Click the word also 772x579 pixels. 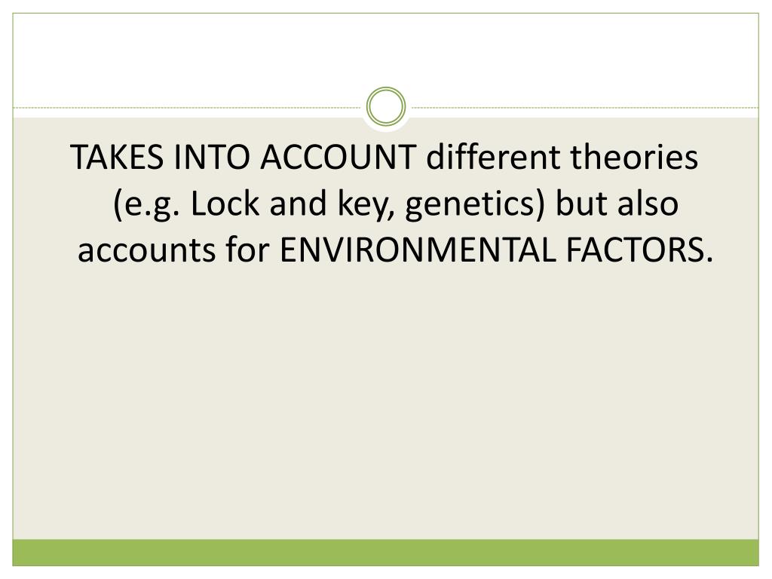[648, 203]
